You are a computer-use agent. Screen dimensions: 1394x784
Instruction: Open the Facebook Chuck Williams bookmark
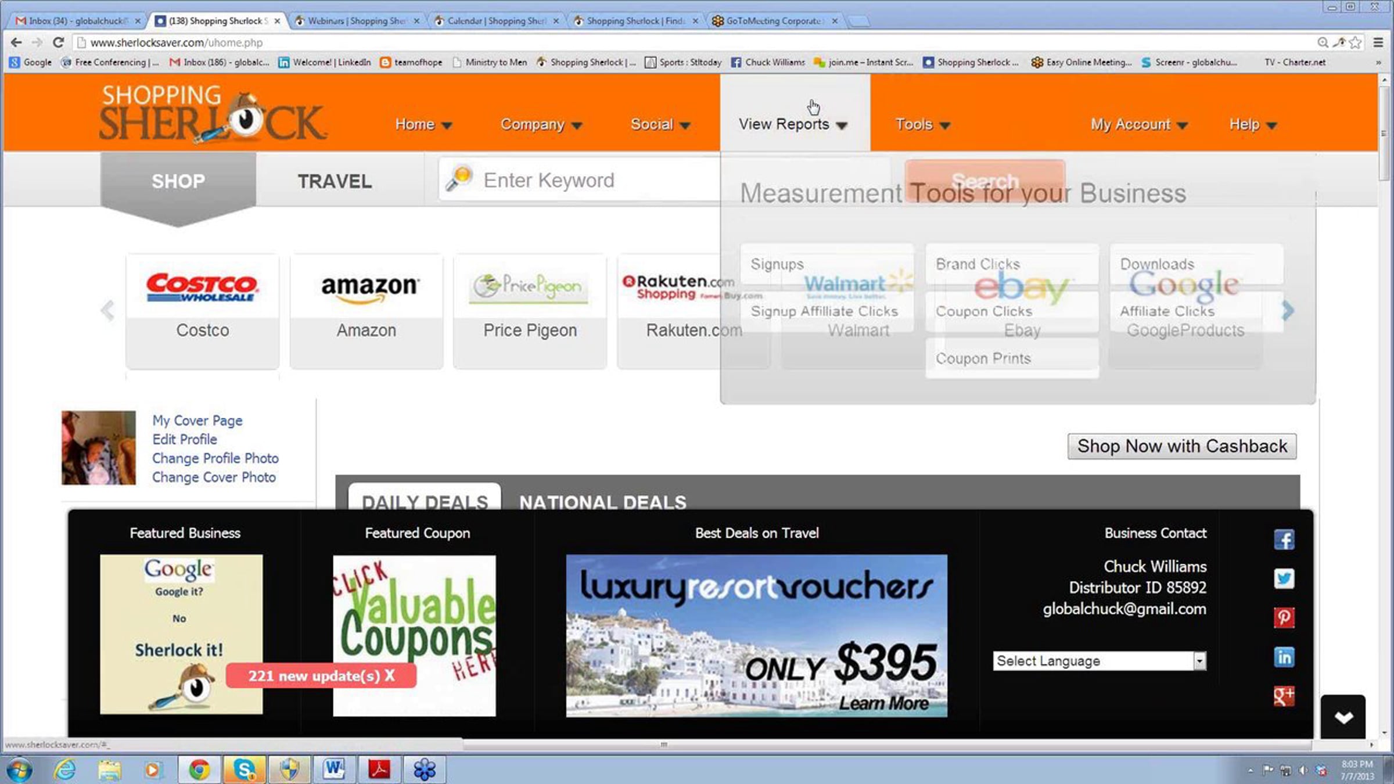click(x=768, y=62)
